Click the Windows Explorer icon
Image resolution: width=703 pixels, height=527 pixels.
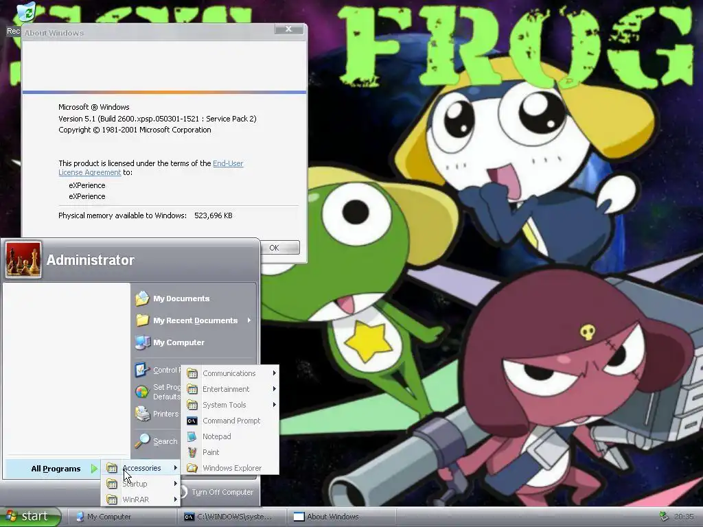pos(192,468)
